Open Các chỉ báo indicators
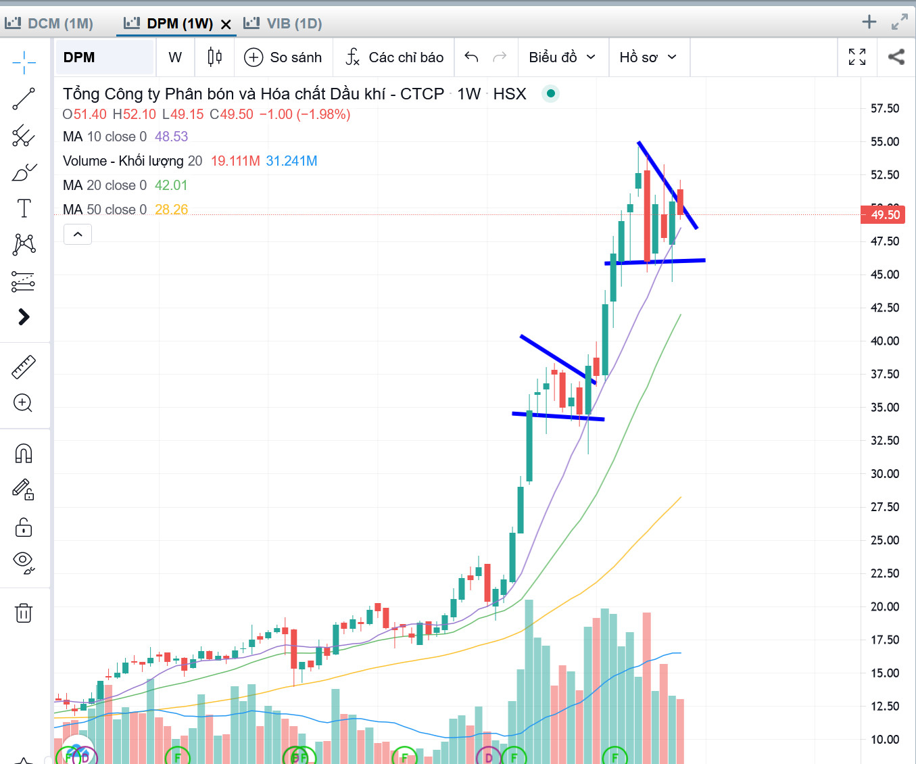The height and width of the screenshot is (764, 916). coord(395,57)
